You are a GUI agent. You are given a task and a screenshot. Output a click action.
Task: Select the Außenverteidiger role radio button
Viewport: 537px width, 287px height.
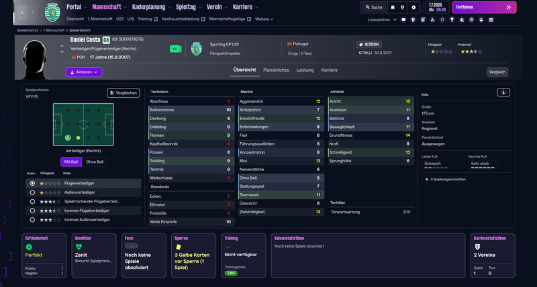pos(32,192)
